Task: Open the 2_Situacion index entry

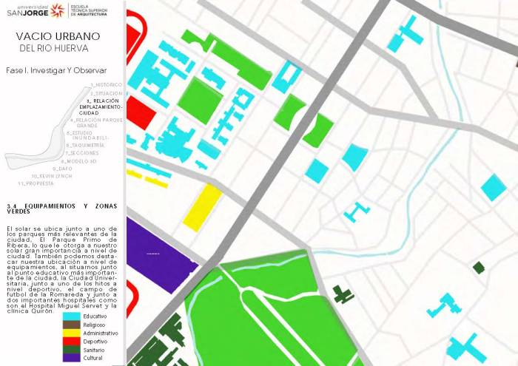Action: pos(107,93)
